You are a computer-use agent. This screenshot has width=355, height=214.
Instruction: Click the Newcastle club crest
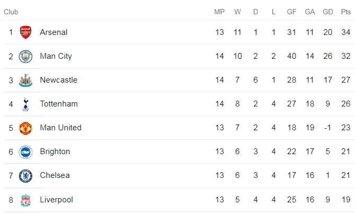(25, 81)
